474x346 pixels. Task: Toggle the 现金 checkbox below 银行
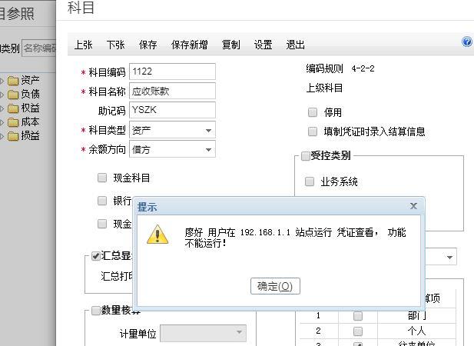click(102, 224)
